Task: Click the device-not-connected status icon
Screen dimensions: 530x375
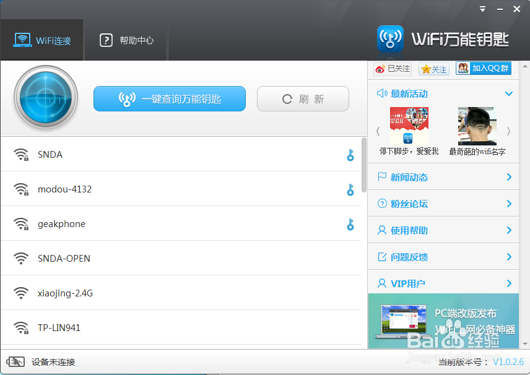Action: pos(15,362)
